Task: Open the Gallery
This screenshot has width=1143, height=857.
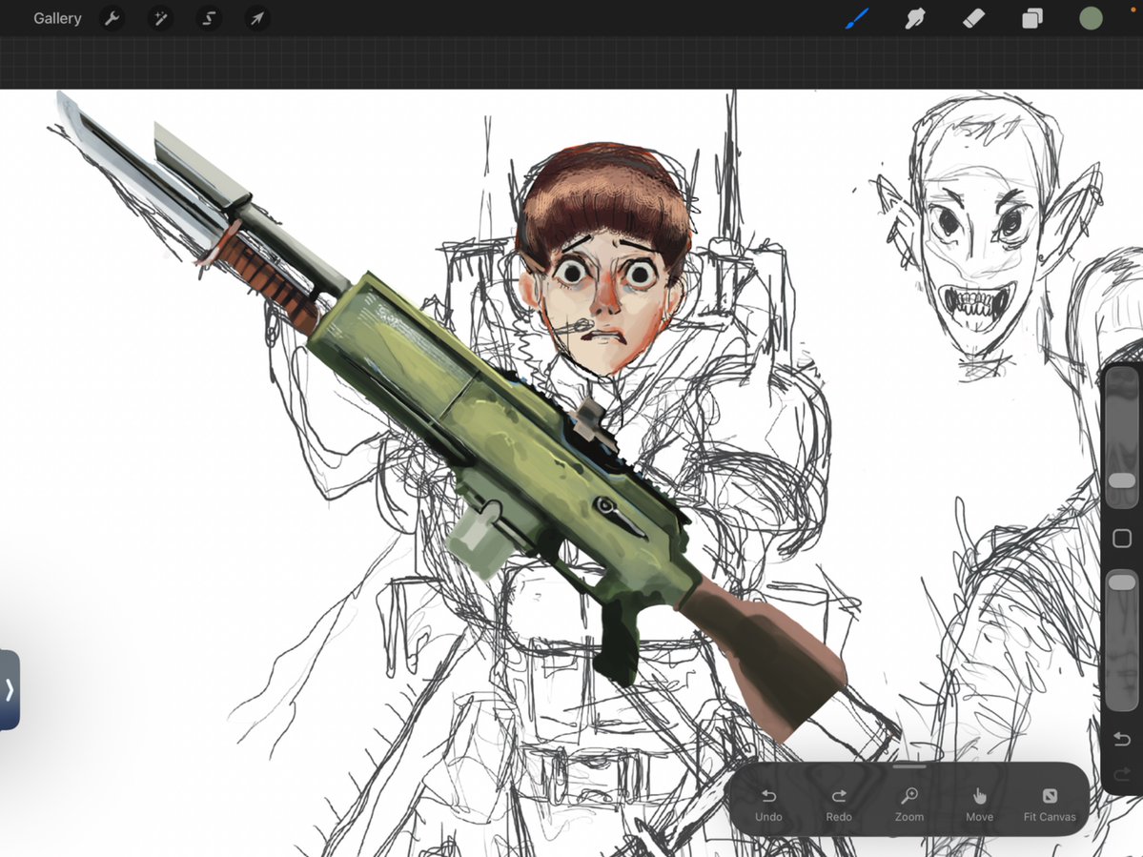Action: coord(57,18)
